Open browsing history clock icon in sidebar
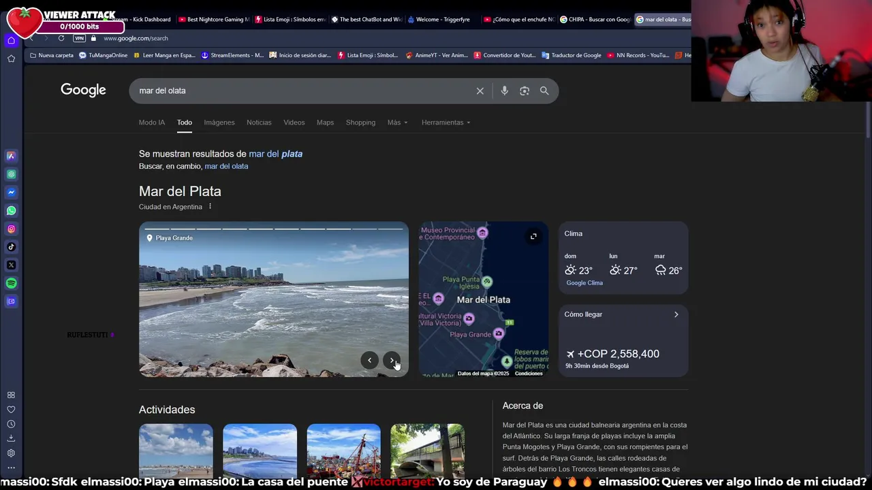This screenshot has height=490, width=872. tap(11, 424)
